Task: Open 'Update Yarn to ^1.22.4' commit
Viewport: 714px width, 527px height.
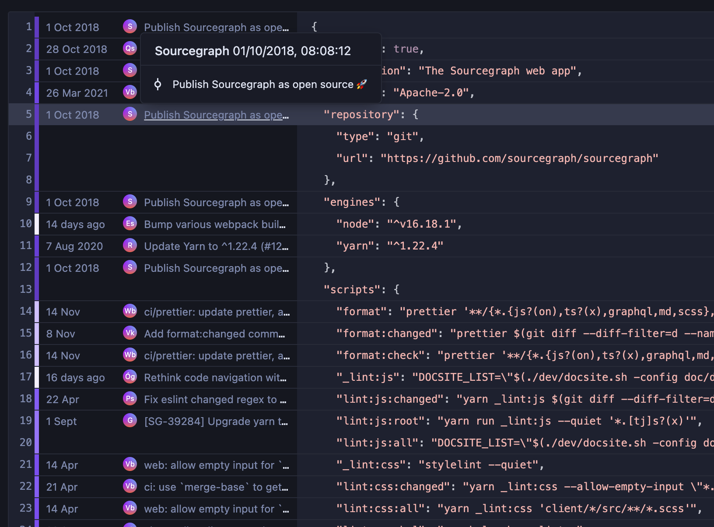Action: (216, 246)
